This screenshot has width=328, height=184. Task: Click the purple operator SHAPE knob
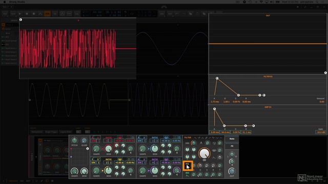pos(142,170)
